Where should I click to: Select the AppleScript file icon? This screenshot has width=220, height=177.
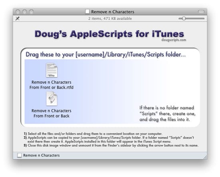52,99
